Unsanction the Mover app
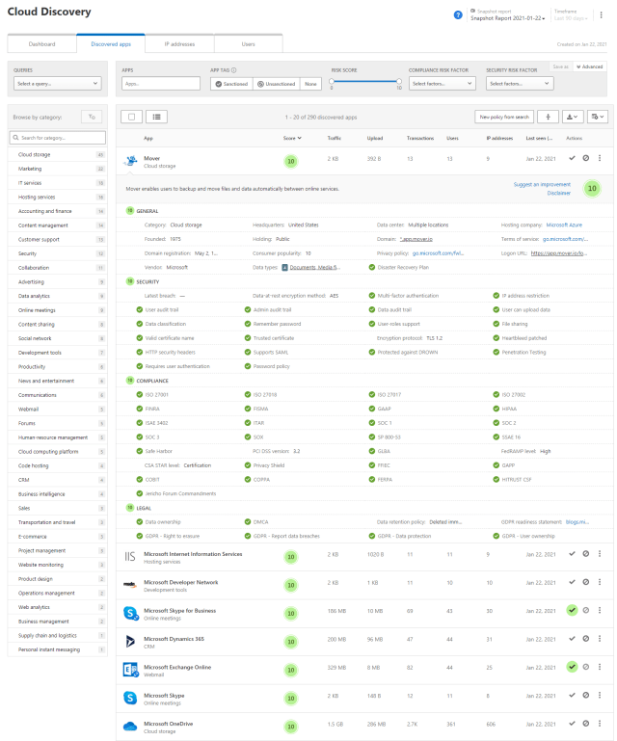The width and height of the screenshot is (617, 741). click(x=586, y=158)
